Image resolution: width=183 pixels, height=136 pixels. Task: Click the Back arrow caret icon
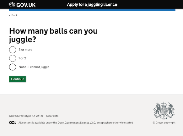pos(10,15)
